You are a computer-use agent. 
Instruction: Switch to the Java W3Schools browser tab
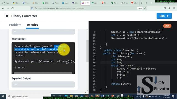tap(95, 3)
